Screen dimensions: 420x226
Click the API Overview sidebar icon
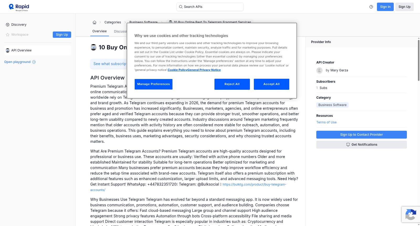[x=8, y=50]
